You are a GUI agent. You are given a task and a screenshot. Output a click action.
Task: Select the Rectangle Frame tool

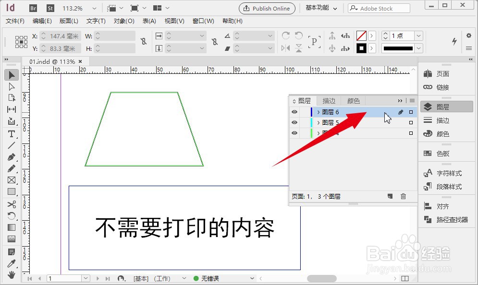tap(12, 180)
